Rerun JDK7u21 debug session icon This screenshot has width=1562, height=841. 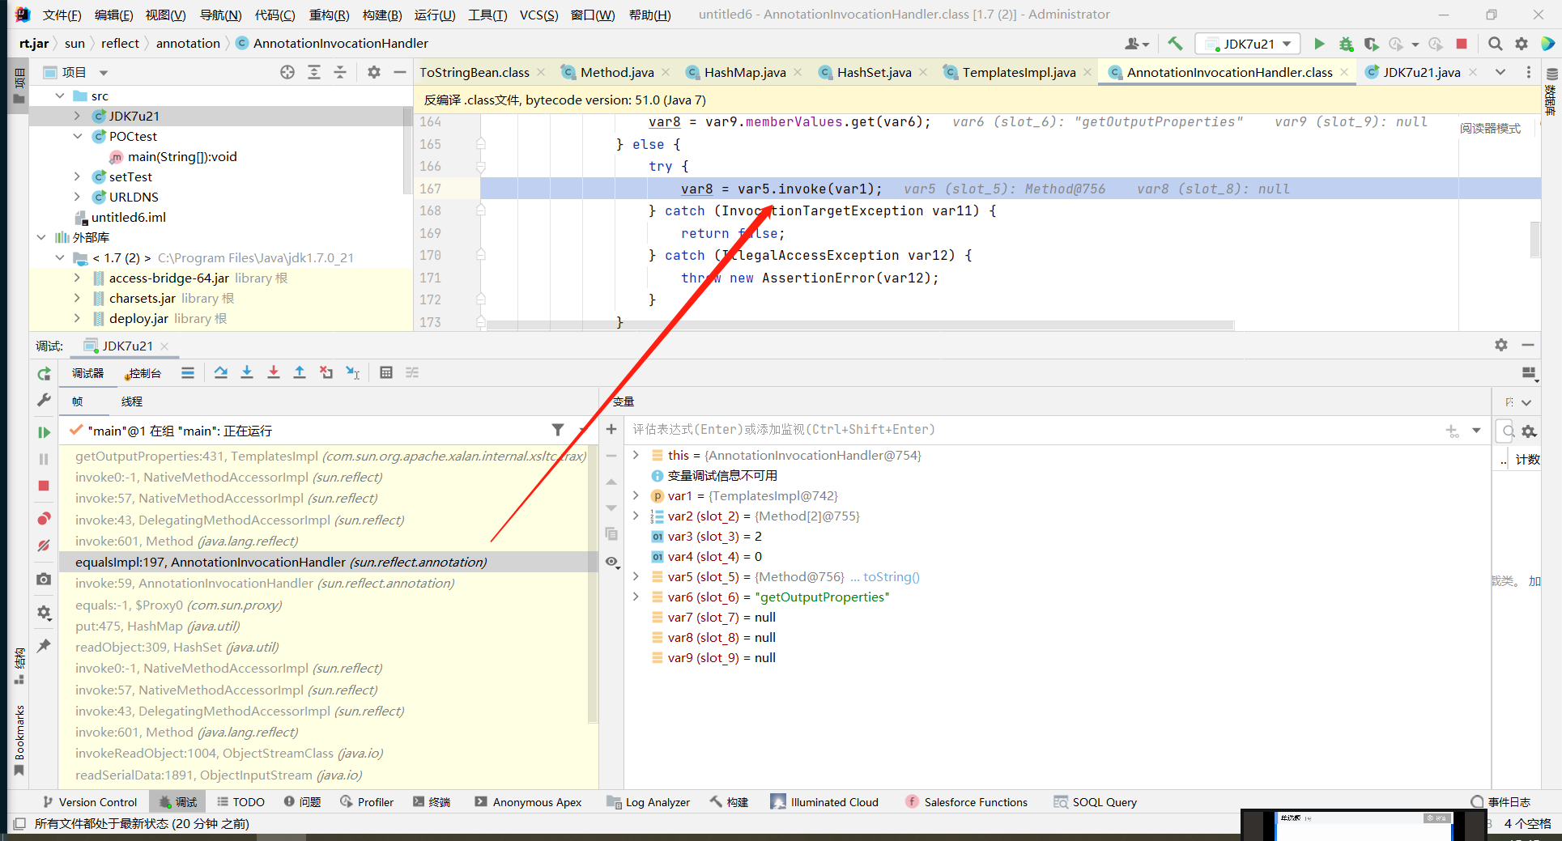point(44,374)
